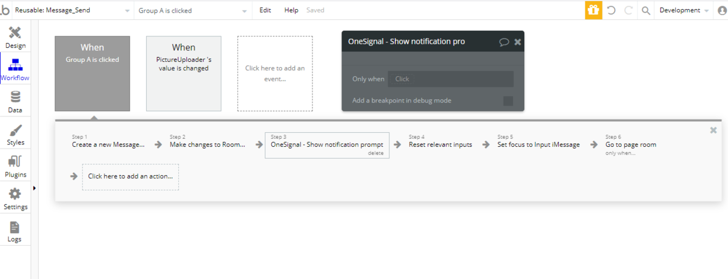Select the PictureUploader's value is changed event
Image resolution: width=728 pixels, height=279 pixels.
(184, 73)
